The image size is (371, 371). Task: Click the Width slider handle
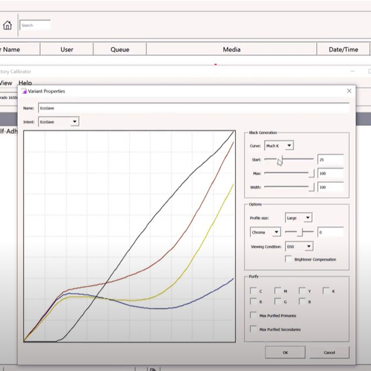click(312, 187)
